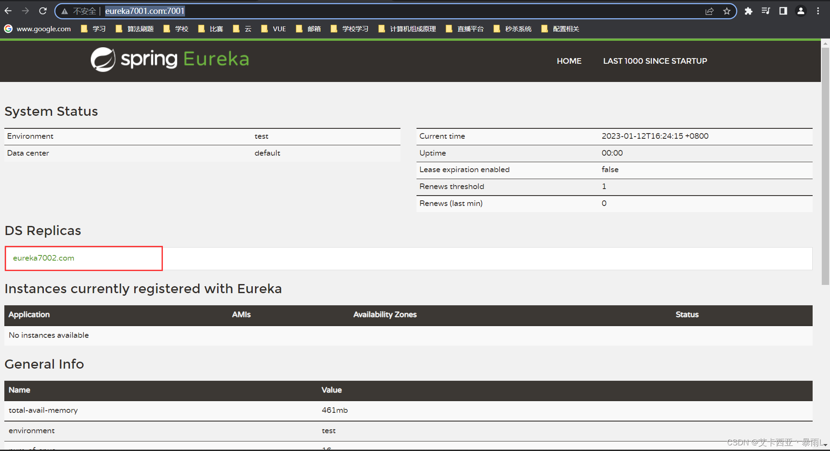The height and width of the screenshot is (451, 830).
Task: Open the user profile icon
Action: click(x=800, y=11)
